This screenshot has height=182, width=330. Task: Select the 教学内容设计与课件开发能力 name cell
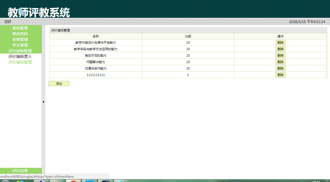(x=96, y=43)
